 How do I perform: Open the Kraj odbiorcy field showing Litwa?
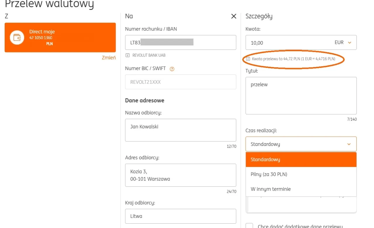pos(181,216)
